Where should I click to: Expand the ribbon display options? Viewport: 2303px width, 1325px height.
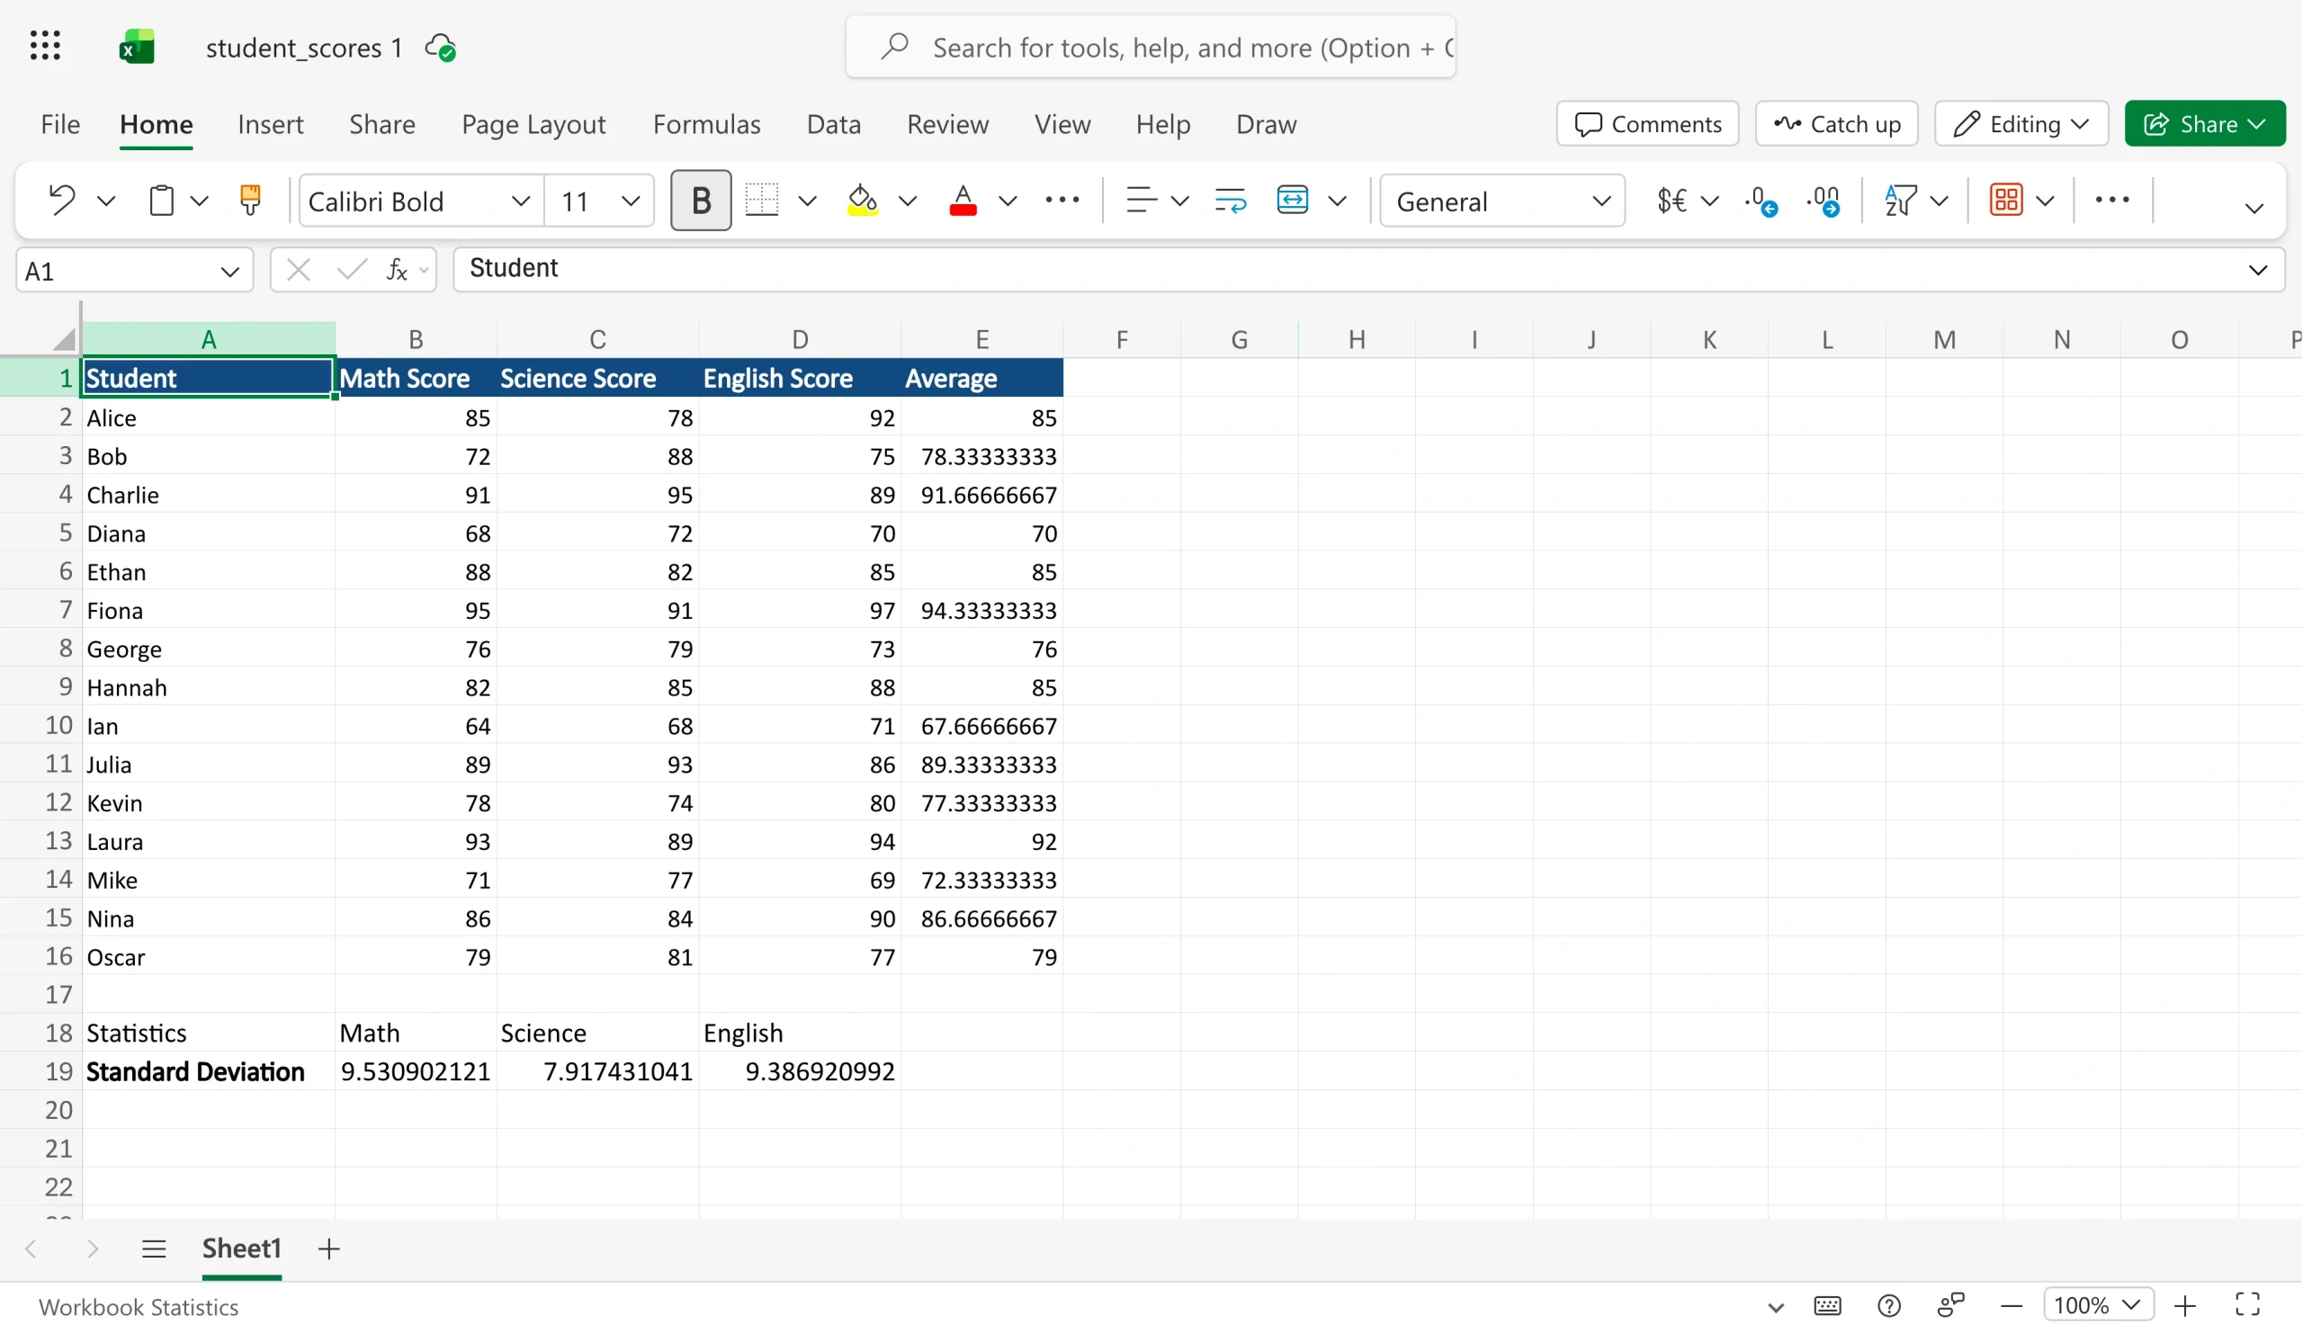2253,209
